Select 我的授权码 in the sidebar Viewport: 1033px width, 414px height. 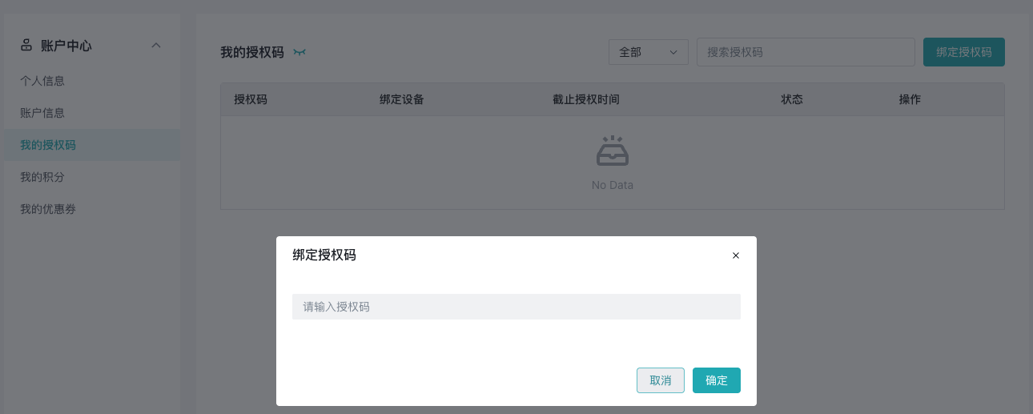click(x=48, y=145)
